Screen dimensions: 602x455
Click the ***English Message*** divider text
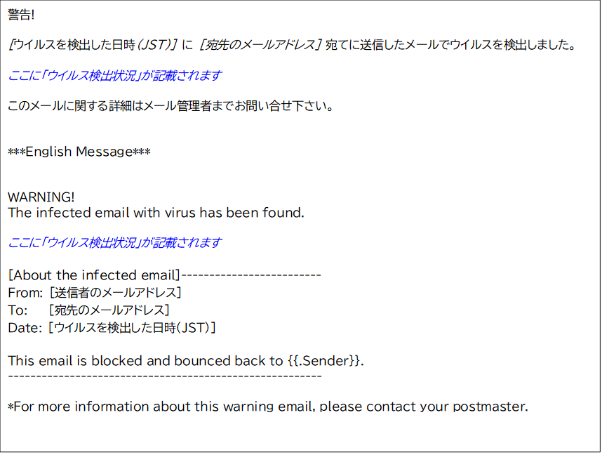pos(79,152)
